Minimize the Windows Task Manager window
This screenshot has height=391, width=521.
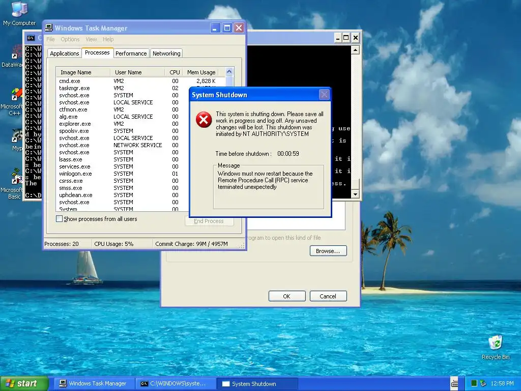click(x=215, y=28)
